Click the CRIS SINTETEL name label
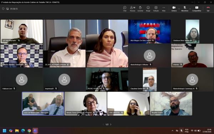 click(114, 113)
